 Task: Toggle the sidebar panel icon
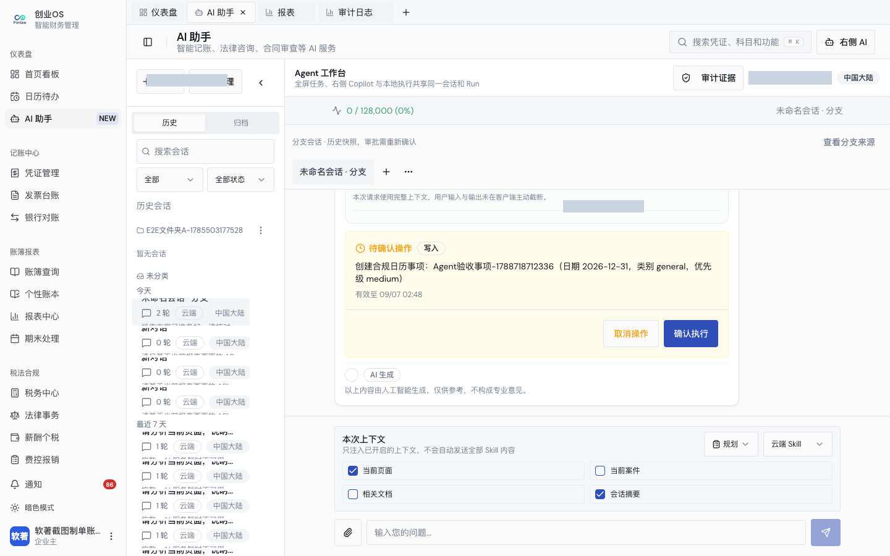tap(148, 42)
